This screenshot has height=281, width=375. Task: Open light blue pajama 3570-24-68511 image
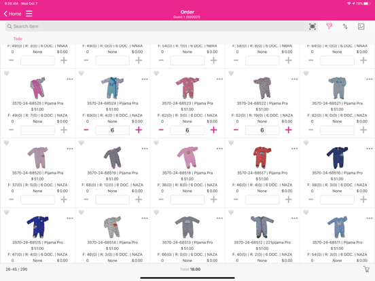coord(337,227)
